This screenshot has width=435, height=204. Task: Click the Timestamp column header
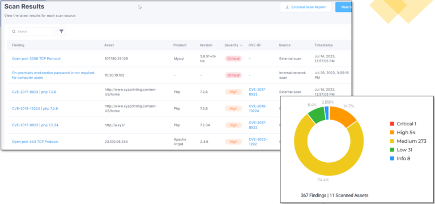click(323, 45)
